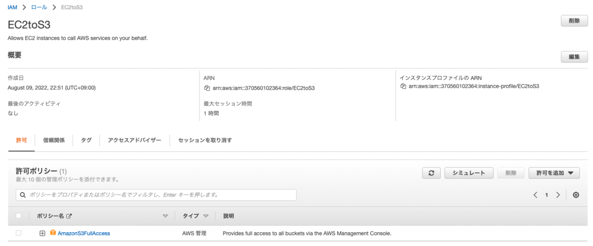
Task: Click the IAM breadcrumb link
Action: click(x=13, y=7)
